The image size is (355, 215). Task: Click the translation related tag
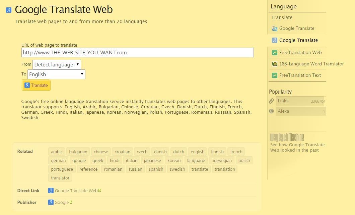point(225,169)
